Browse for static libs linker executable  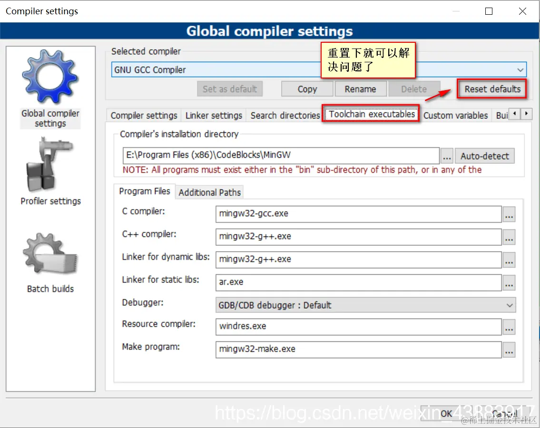tap(509, 282)
